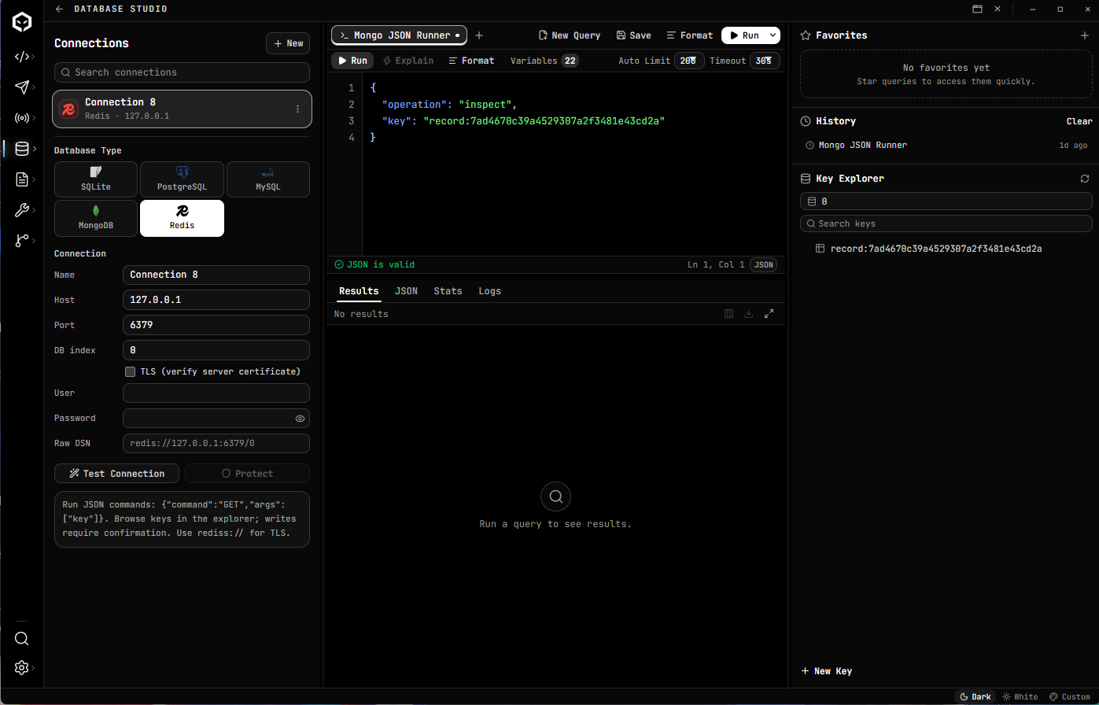Toggle the results column layout icon
Image resolution: width=1099 pixels, height=705 pixels.
coord(728,314)
